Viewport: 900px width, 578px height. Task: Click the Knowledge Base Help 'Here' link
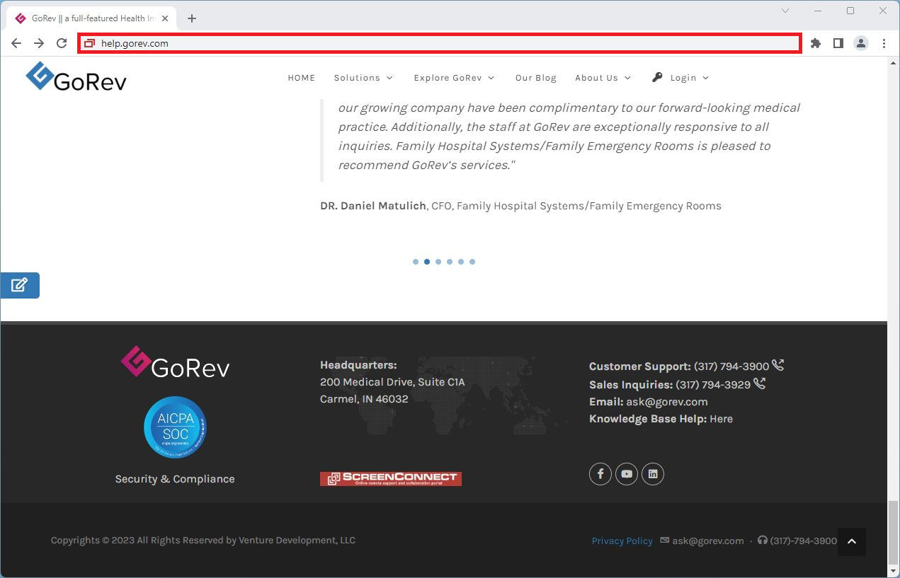pyautogui.click(x=721, y=419)
